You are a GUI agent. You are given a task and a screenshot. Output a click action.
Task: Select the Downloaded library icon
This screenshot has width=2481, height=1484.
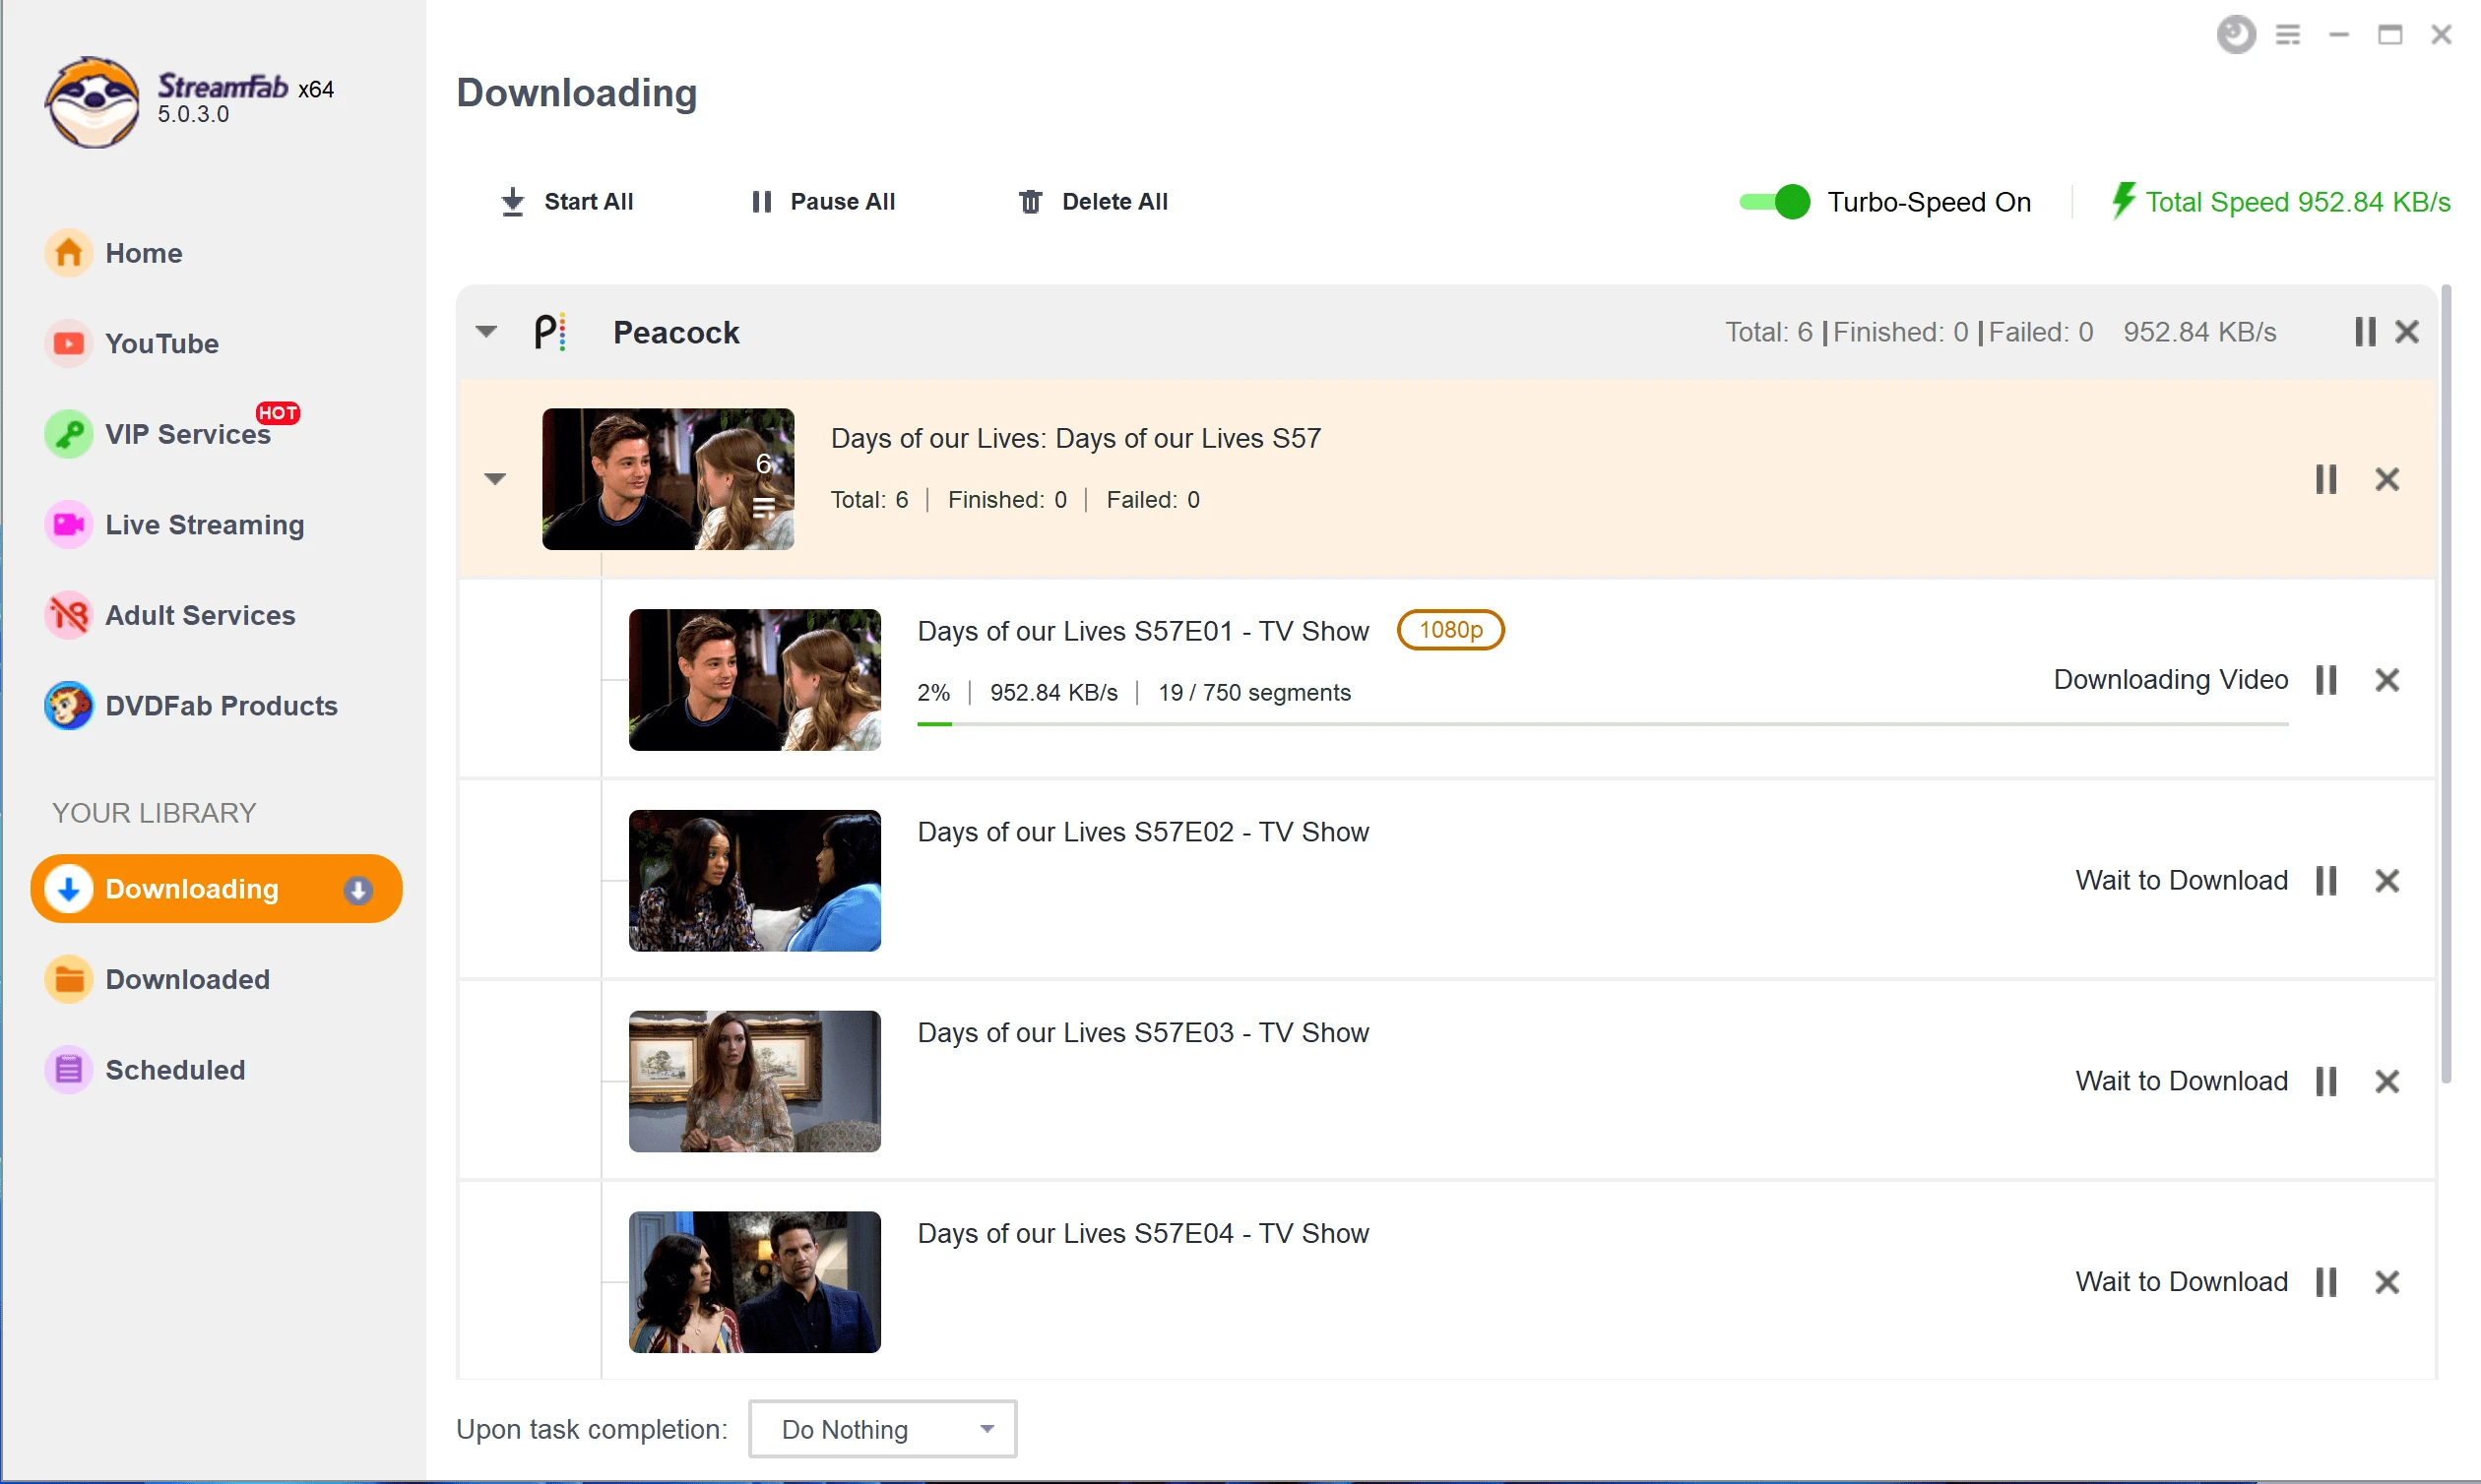[x=65, y=979]
